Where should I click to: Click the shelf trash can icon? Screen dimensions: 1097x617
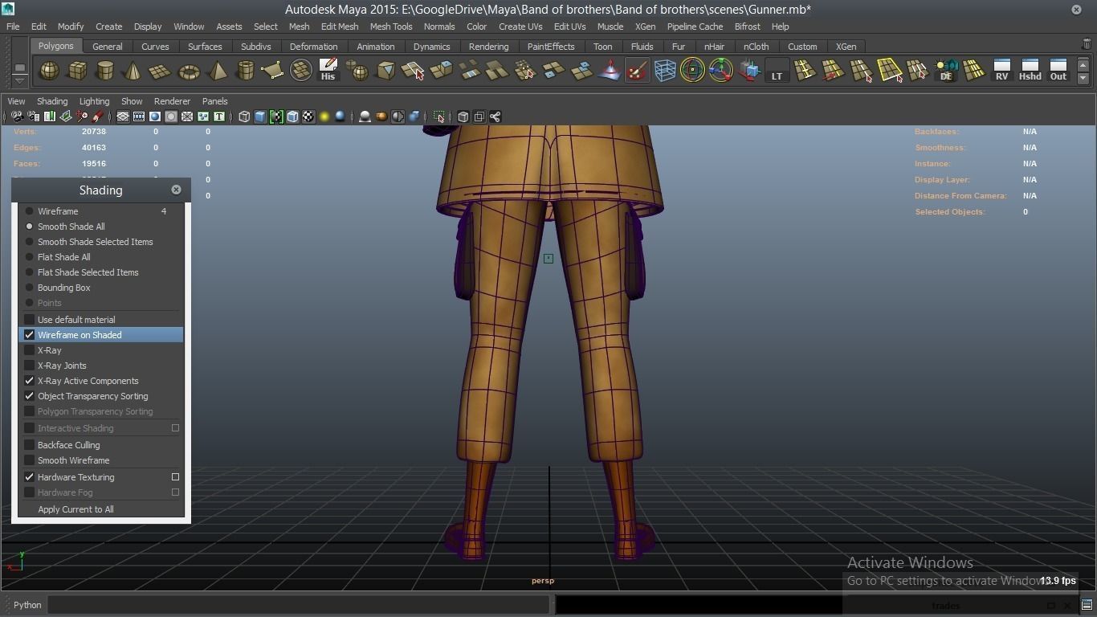[x=1087, y=46]
